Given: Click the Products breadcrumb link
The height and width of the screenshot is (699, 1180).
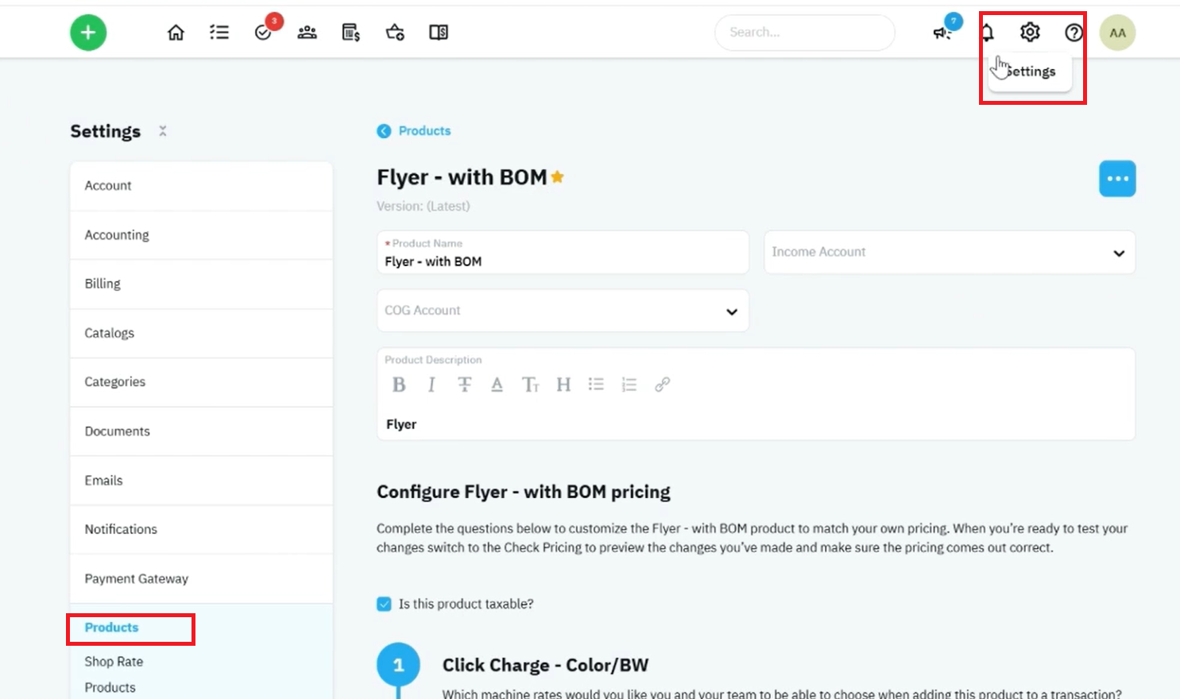Looking at the screenshot, I should pos(424,131).
